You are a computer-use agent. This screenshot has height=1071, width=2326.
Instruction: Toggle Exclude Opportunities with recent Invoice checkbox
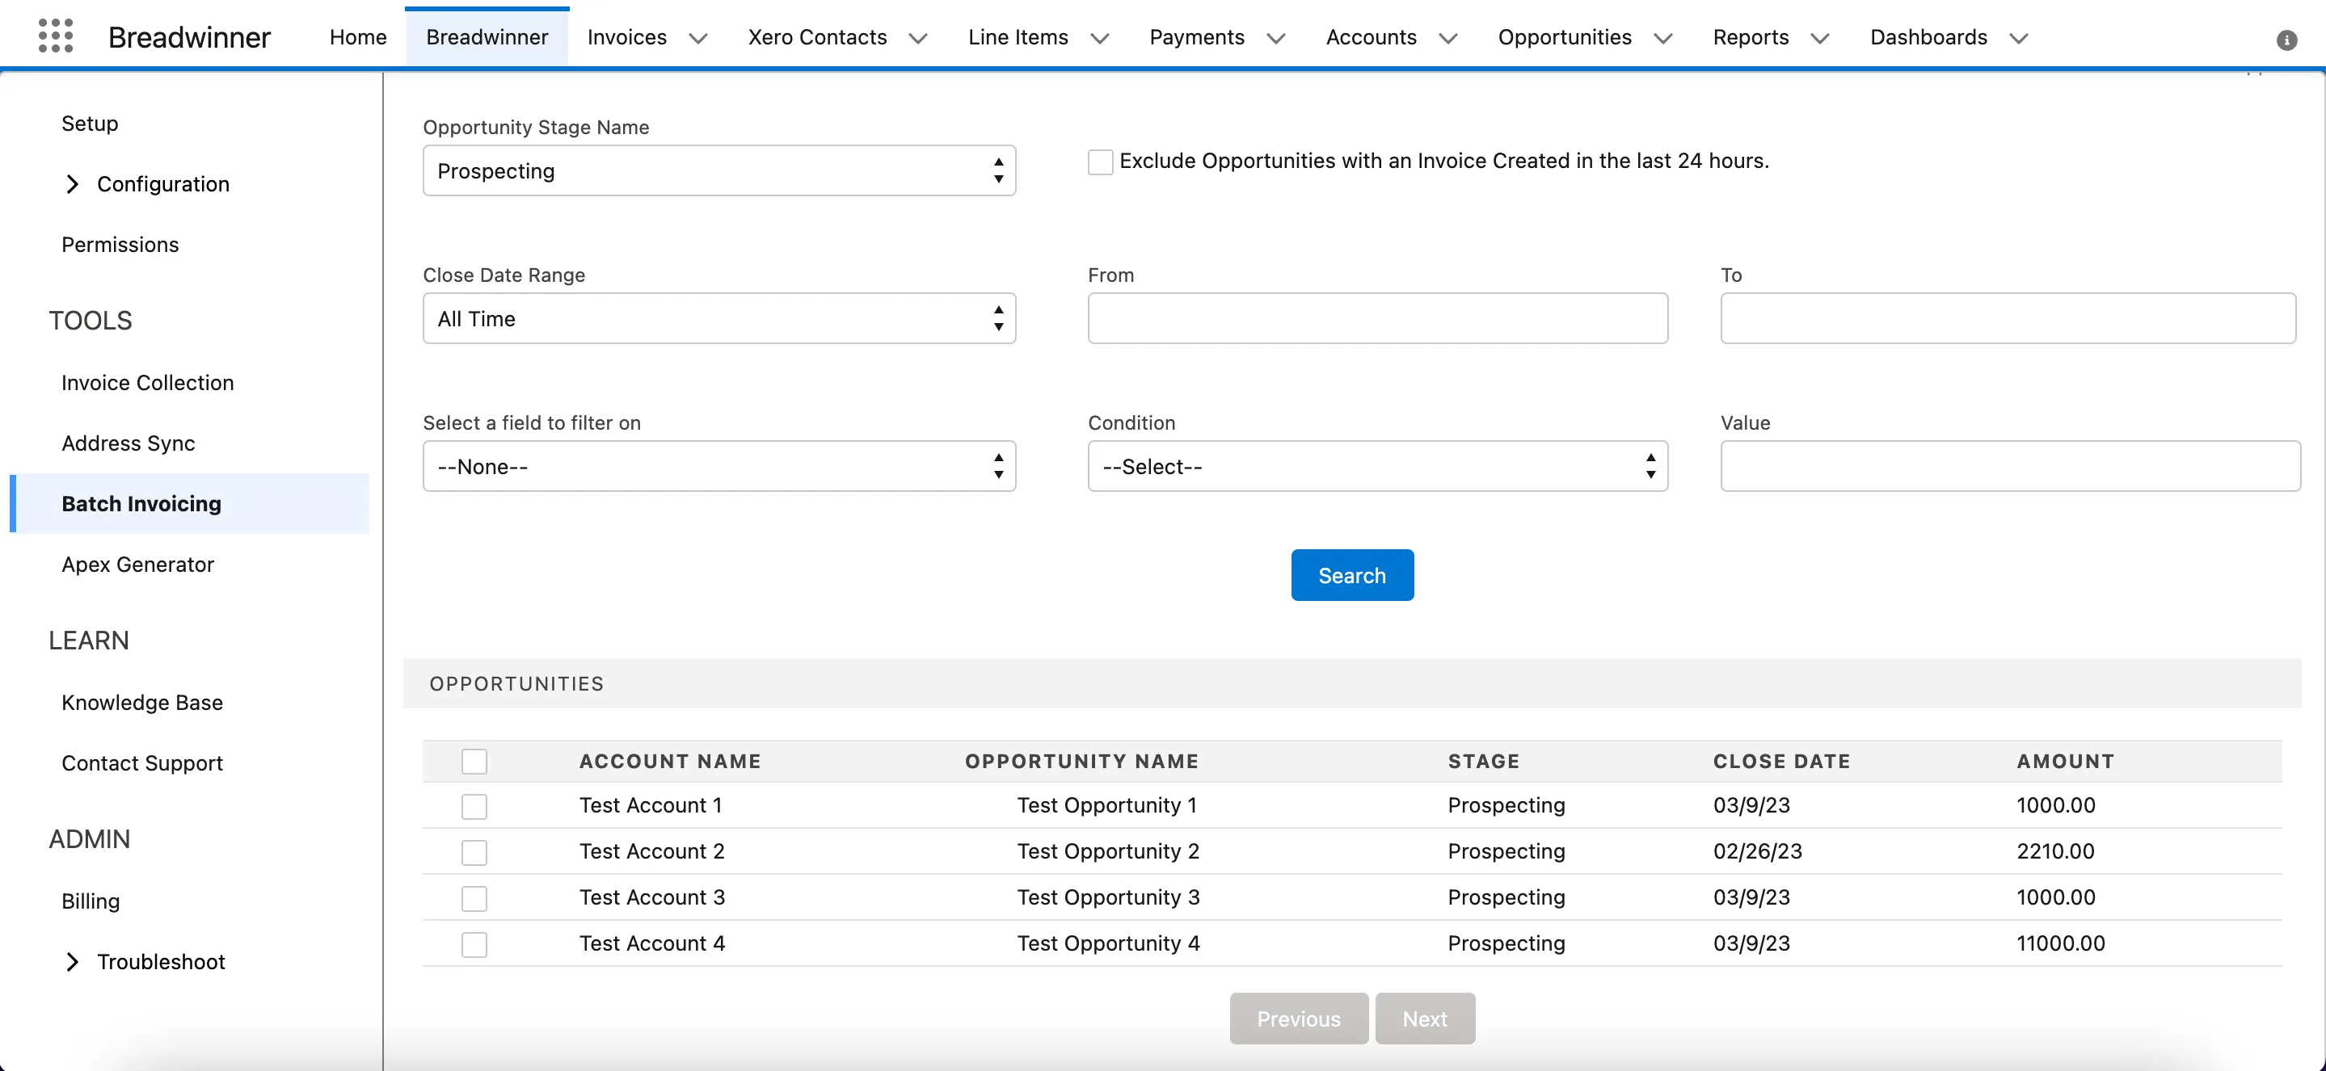[x=1100, y=162]
